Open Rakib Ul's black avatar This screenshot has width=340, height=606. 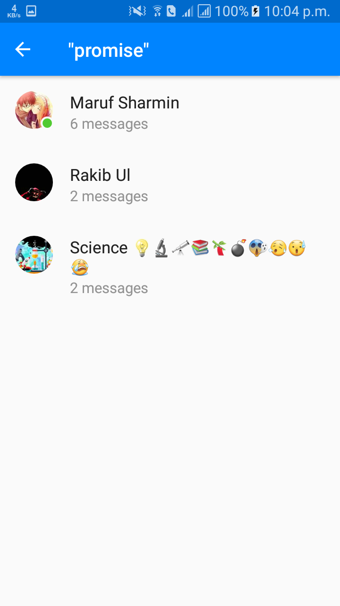34,182
